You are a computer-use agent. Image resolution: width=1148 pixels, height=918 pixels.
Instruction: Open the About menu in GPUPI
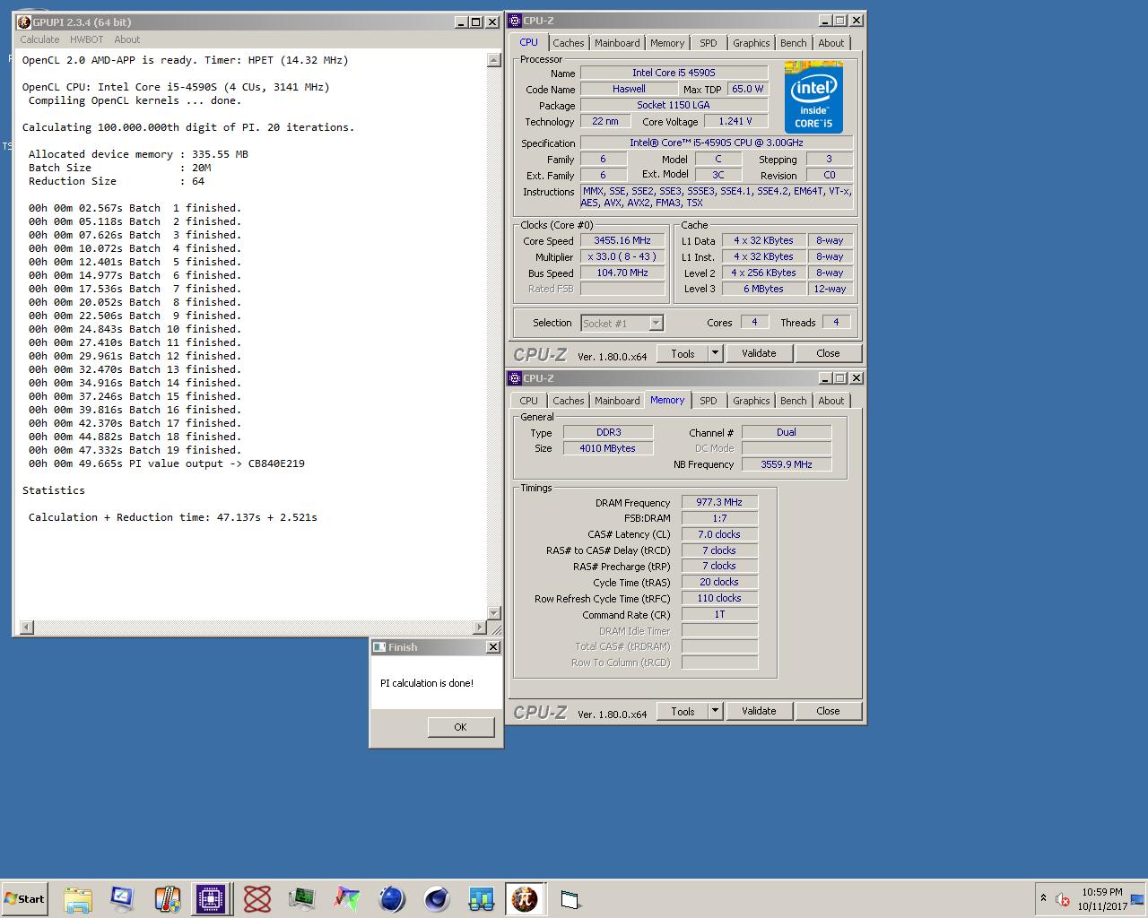pos(126,39)
